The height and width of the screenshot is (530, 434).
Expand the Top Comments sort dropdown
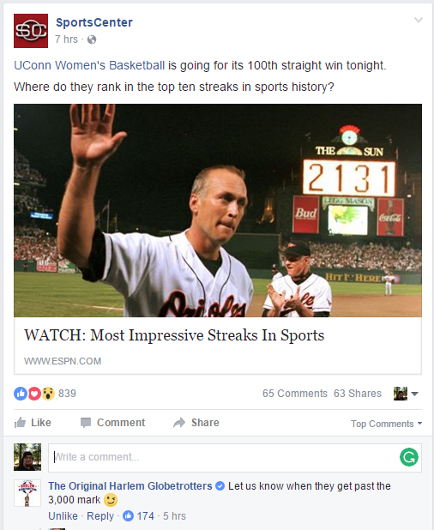click(x=386, y=424)
